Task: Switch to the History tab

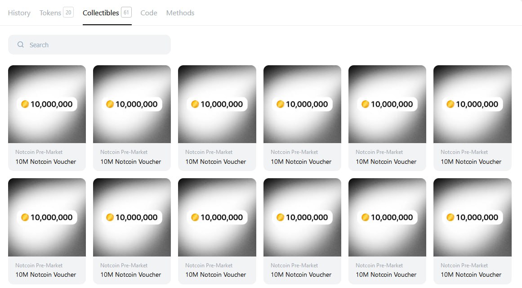Action: pyautogui.click(x=19, y=13)
